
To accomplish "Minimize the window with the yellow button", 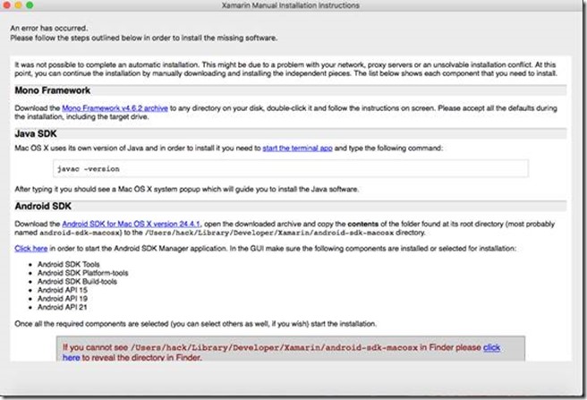I will click(x=18, y=5).
